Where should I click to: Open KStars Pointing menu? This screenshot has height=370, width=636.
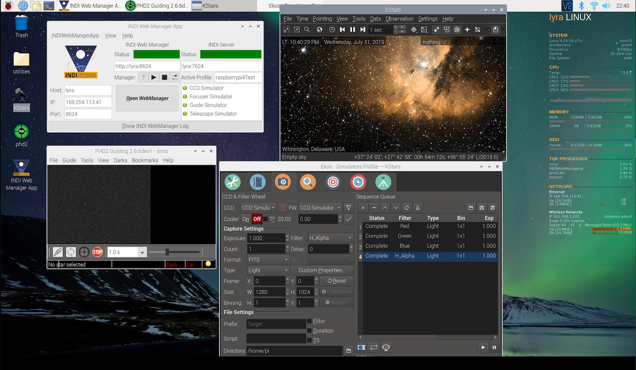[322, 19]
